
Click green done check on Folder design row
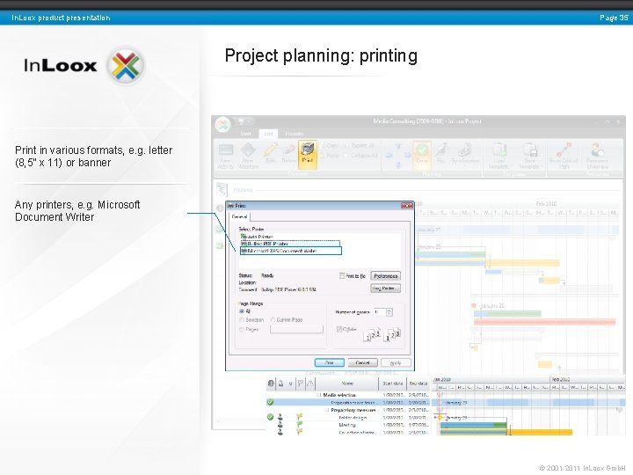point(270,417)
